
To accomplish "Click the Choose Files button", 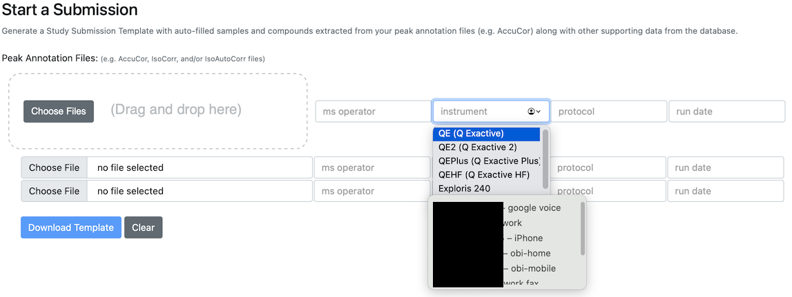I will 59,112.
